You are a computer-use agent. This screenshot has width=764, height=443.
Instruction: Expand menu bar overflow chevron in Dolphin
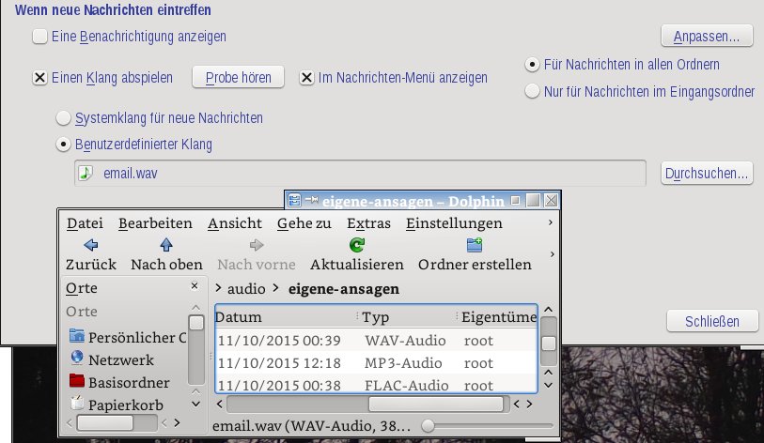click(551, 223)
